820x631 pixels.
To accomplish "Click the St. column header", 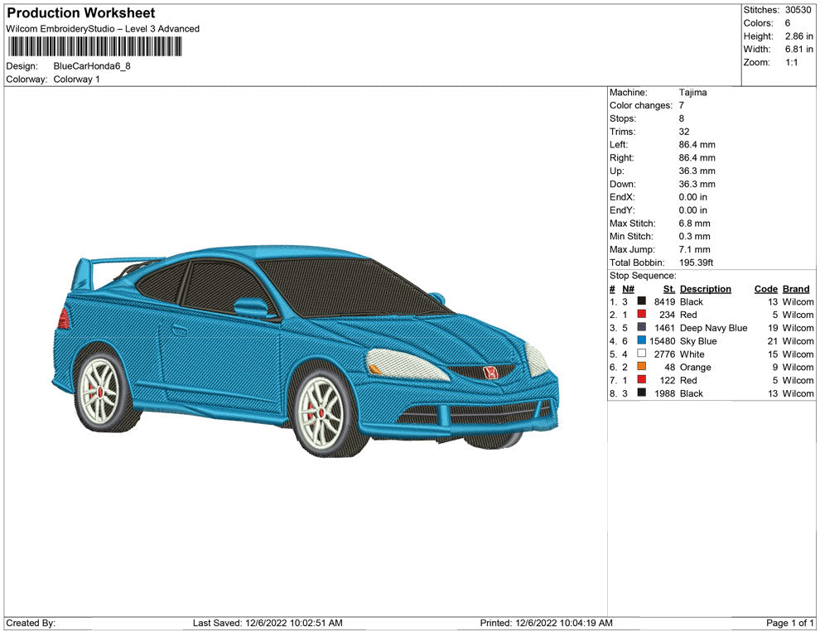I will 668,289.
